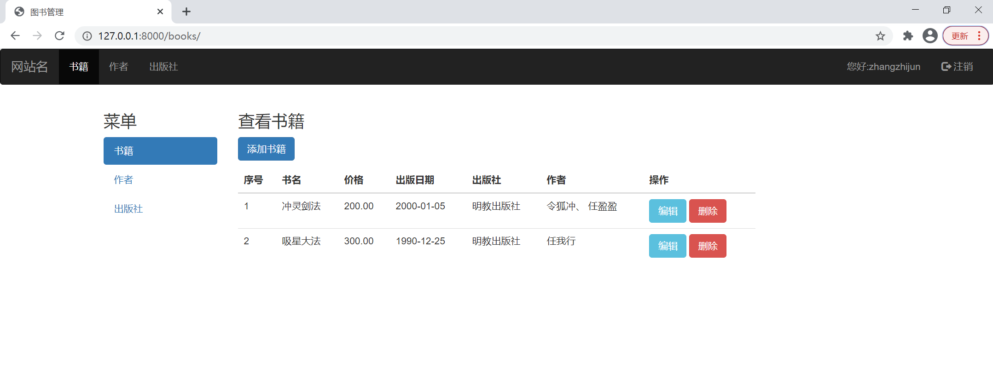Image resolution: width=993 pixels, height=392 pixels.
Task: Open a new browser tab
Action: (186, 12)
